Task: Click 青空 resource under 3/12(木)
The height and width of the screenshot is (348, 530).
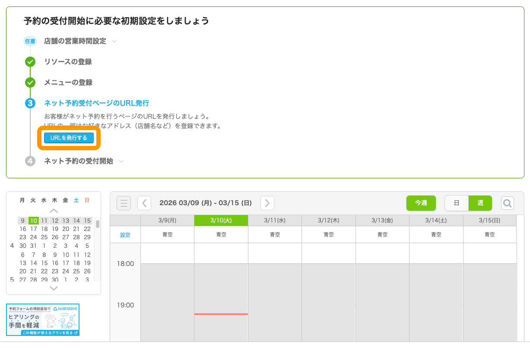Action: tap(329, 234)
